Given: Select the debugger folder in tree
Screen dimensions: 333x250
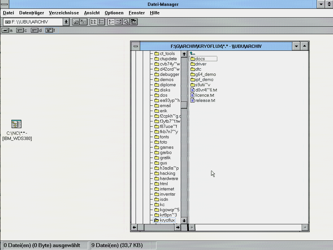Looking at the screenshot, I should (167, 75).
